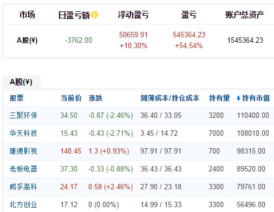The image size is (274, 212).
Task: Click total assets value 1545364.23
Action: [245, 40]
